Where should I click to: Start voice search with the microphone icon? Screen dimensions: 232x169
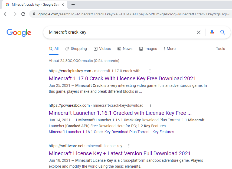coord(212,32)
